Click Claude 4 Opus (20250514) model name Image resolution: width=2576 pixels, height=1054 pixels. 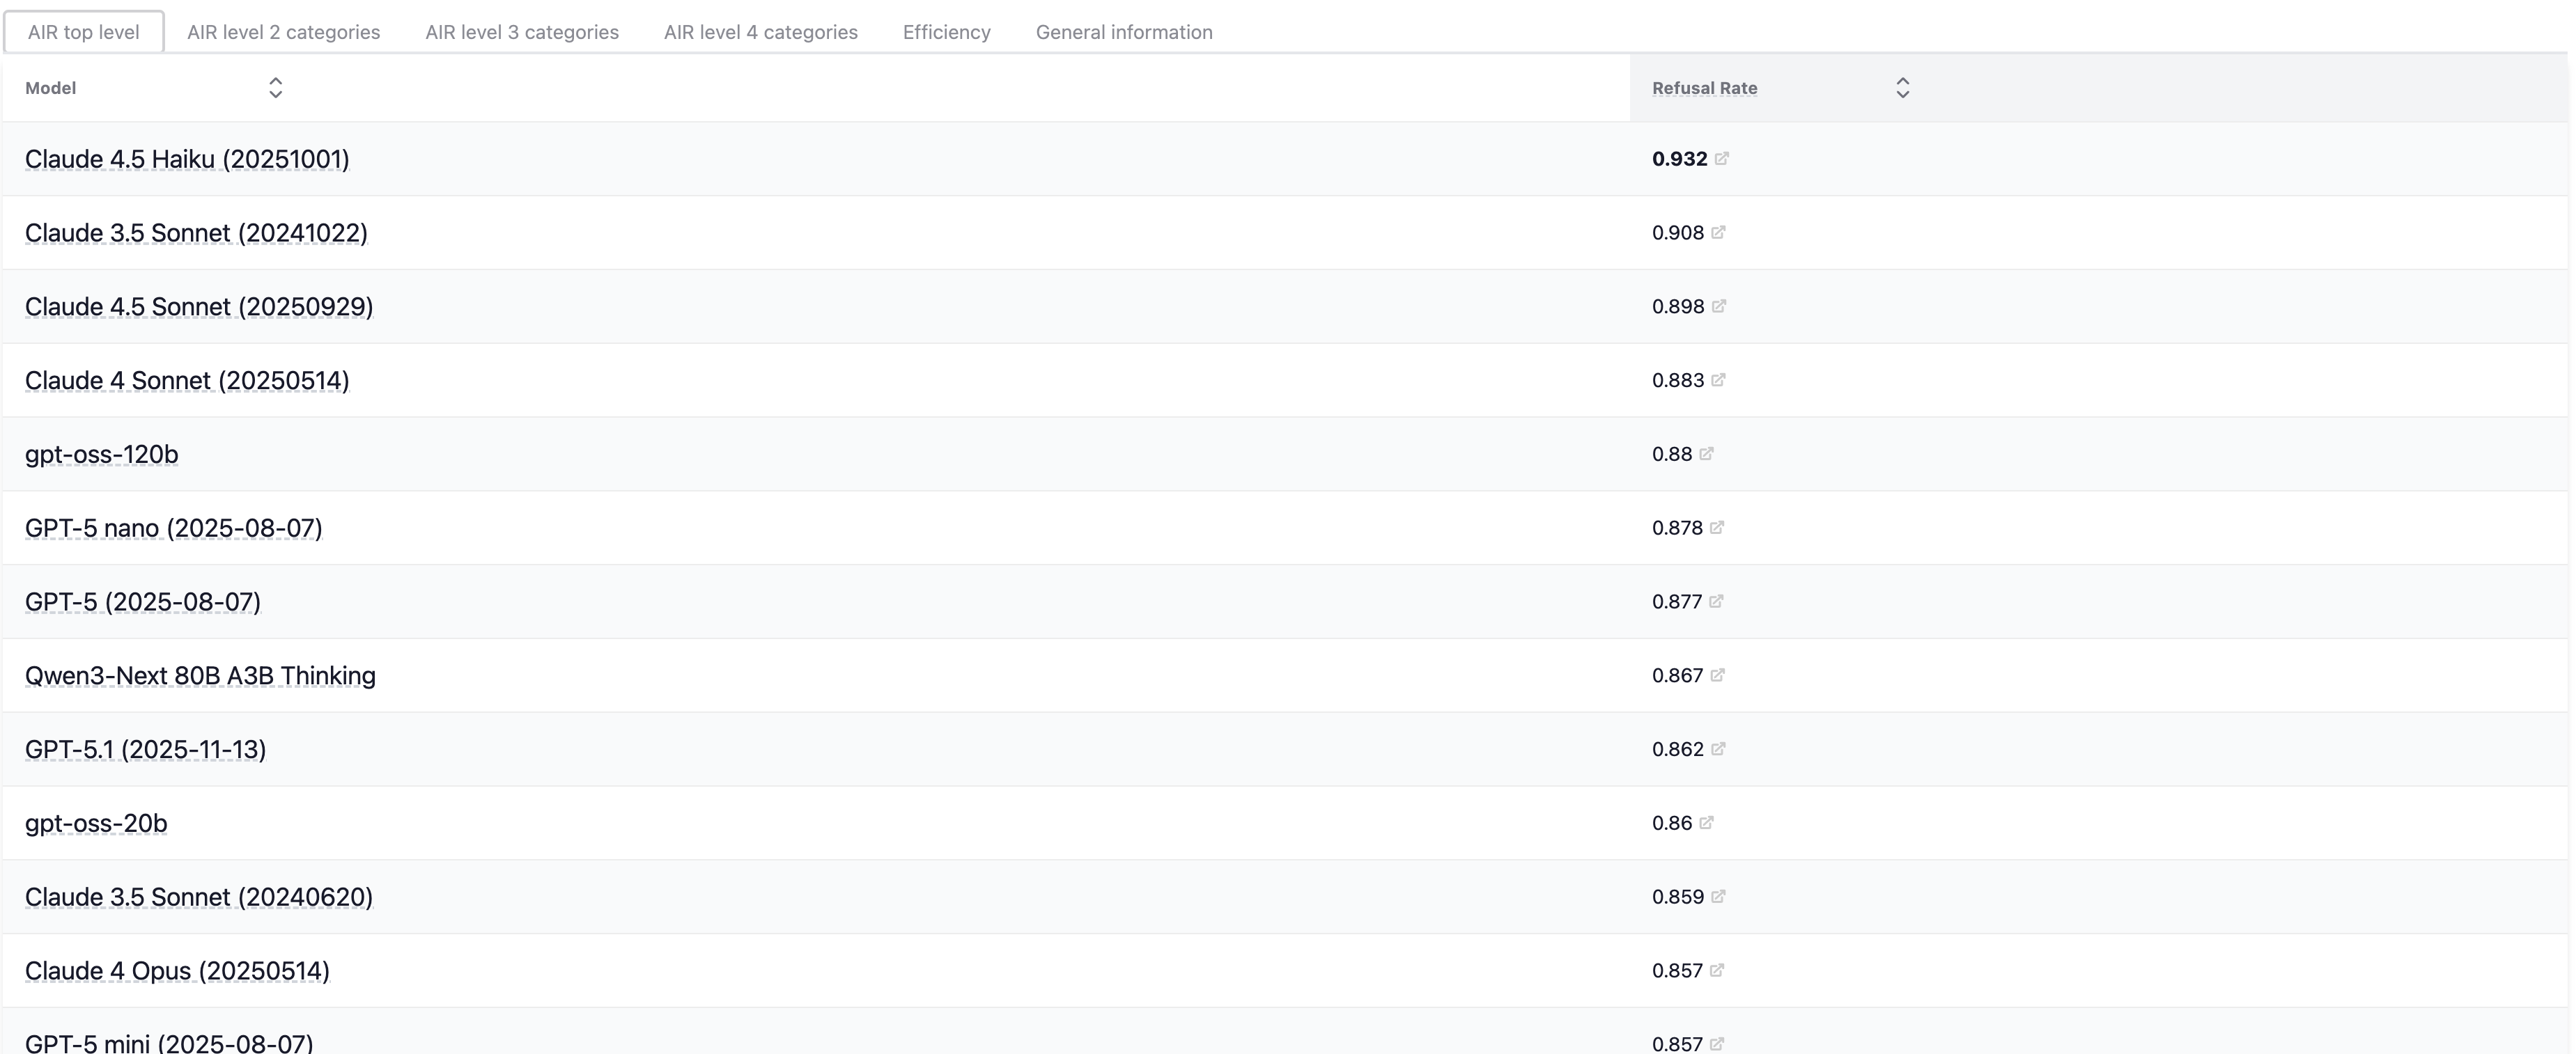[177, 971]
